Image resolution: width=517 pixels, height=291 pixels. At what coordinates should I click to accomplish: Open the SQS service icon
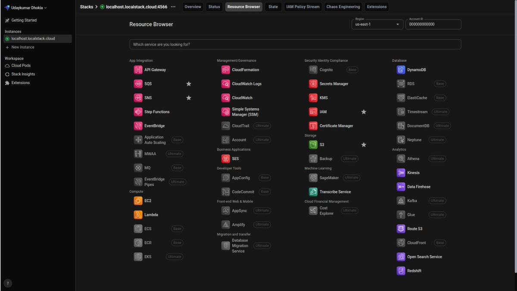coord(138,84)
